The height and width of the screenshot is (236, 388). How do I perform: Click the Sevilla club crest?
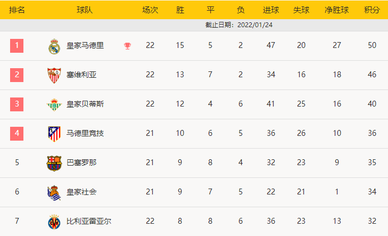(x=54, y=75)
